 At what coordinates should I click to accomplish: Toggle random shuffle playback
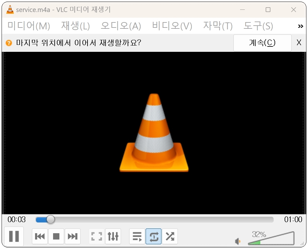click(x=170, y=236)
